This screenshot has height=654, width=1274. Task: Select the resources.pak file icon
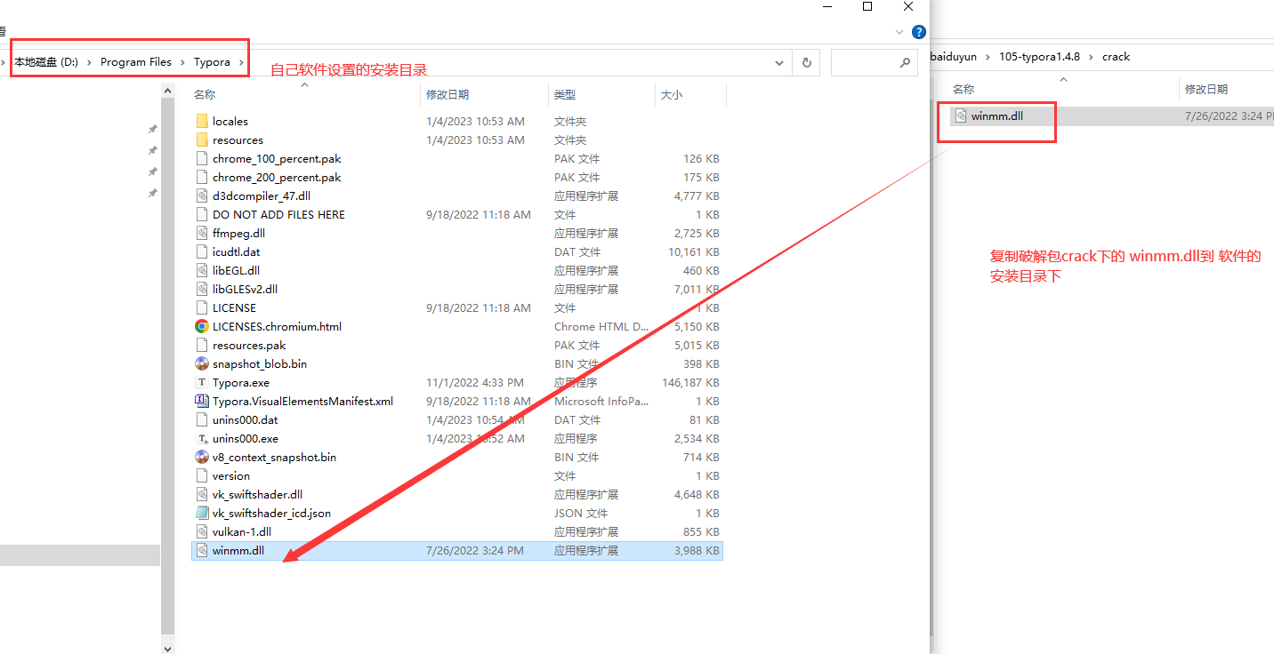point(202,345)
